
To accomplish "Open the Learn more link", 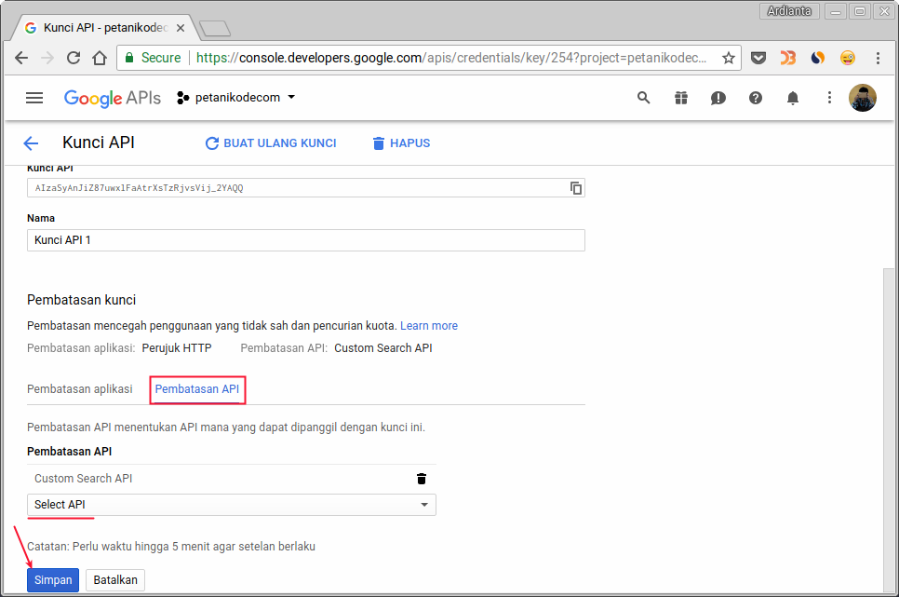I will 428,325.
